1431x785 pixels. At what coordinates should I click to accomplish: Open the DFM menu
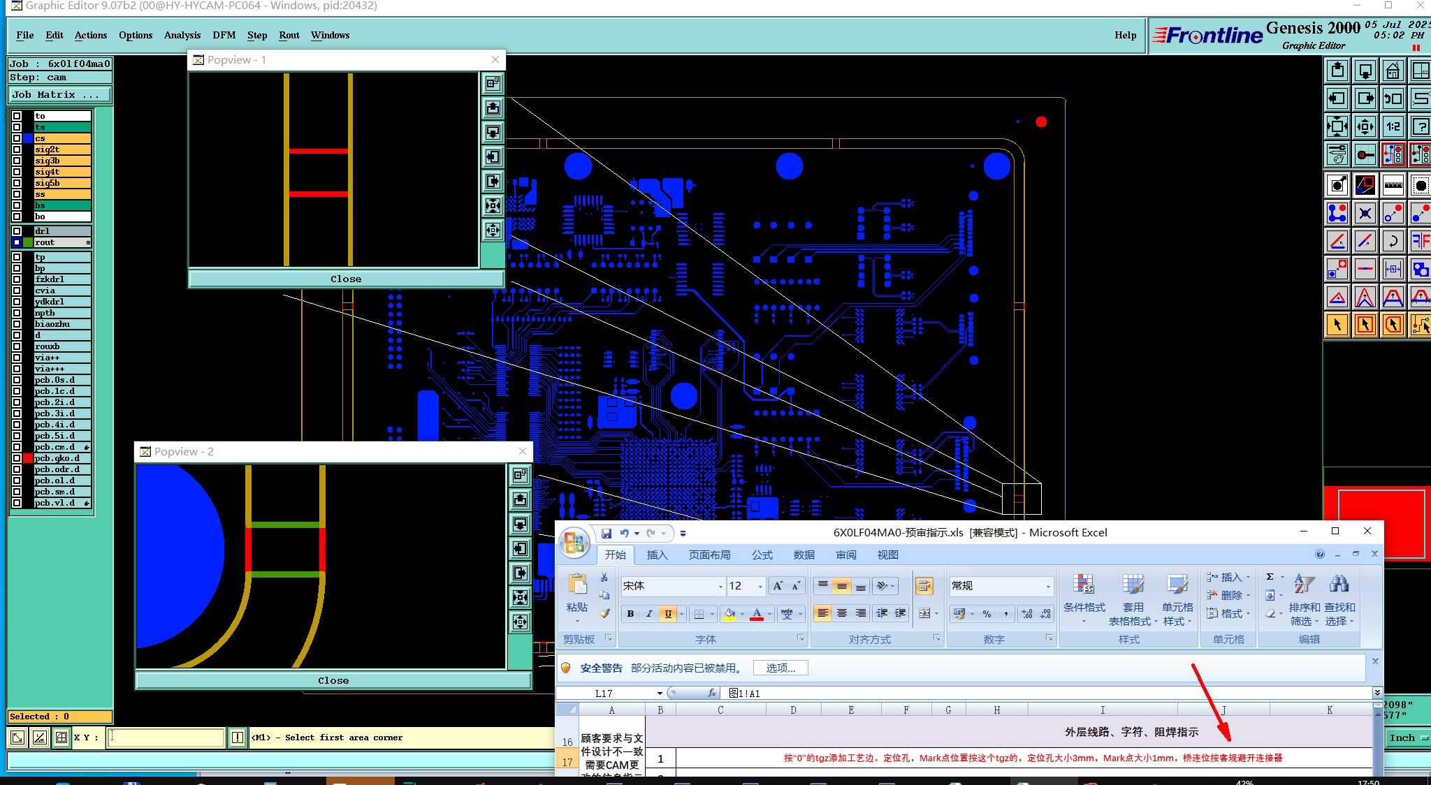[224, 35]
